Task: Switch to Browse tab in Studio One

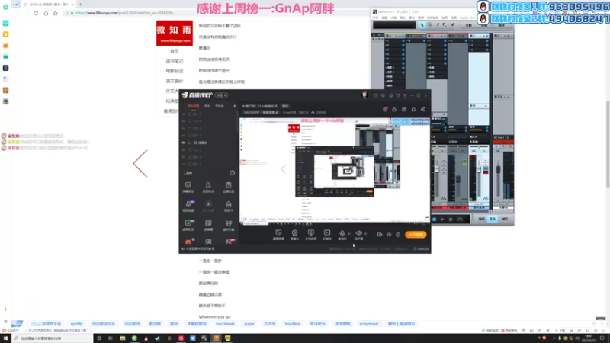Action: pyautogui.click(x=505, y=219)
